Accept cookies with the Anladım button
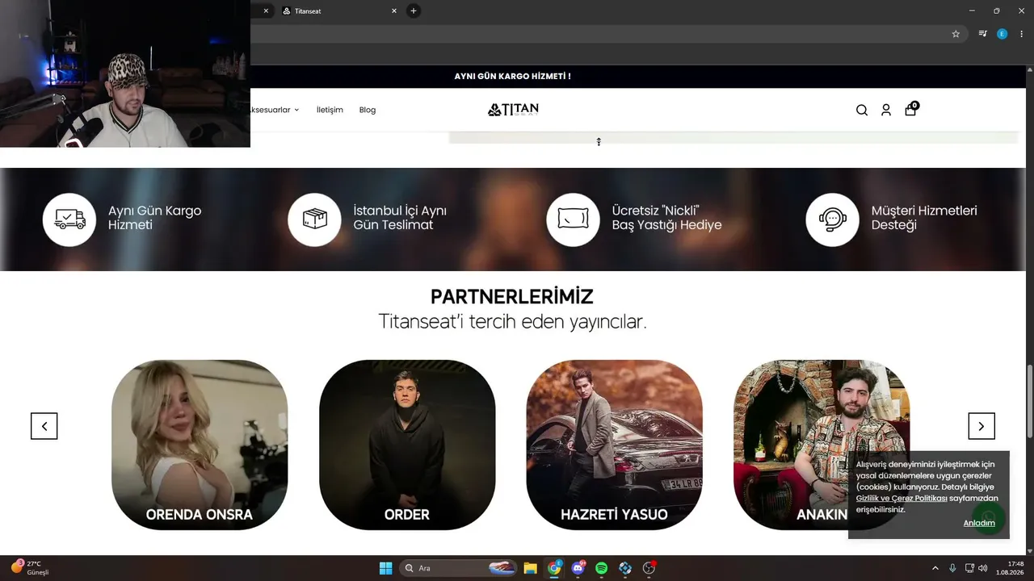 979,523
